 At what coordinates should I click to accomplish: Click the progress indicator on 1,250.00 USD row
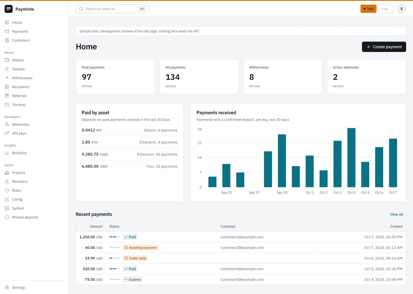point(114,237)
